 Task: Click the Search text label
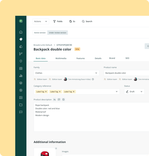89,21
